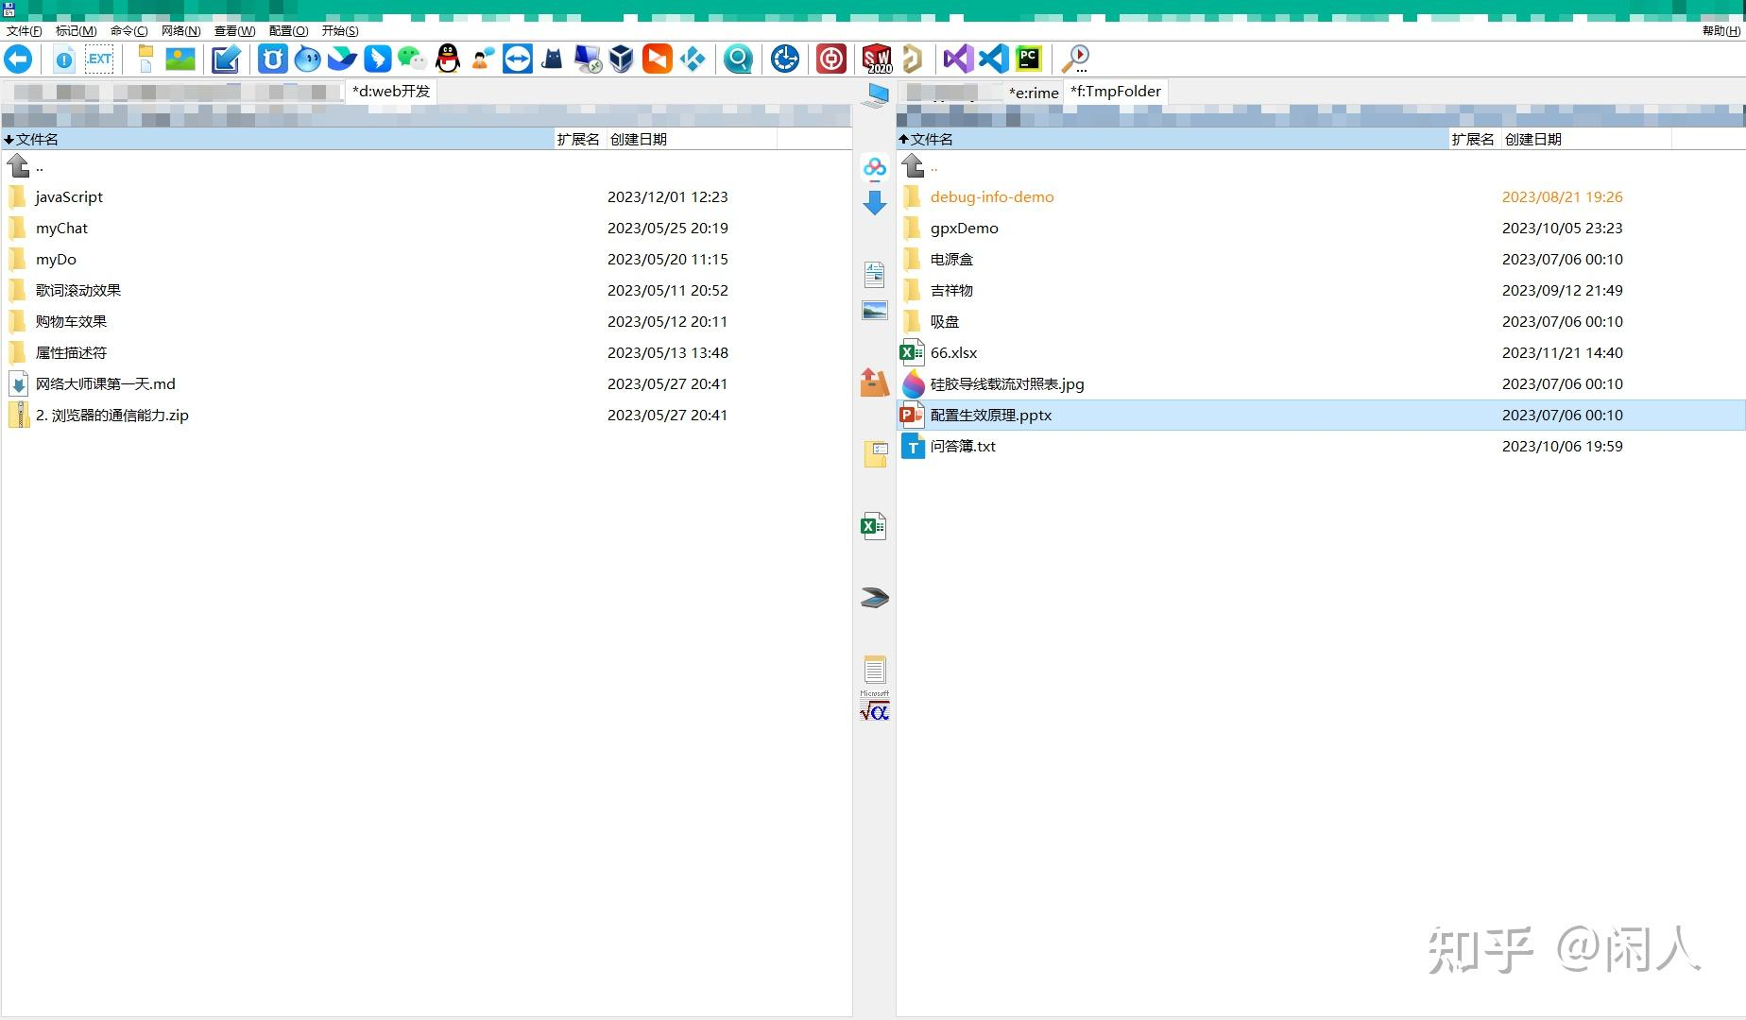Sort left panel by 扩展名 header
Screen dimensions: 1746x1020
pos(579,139)
